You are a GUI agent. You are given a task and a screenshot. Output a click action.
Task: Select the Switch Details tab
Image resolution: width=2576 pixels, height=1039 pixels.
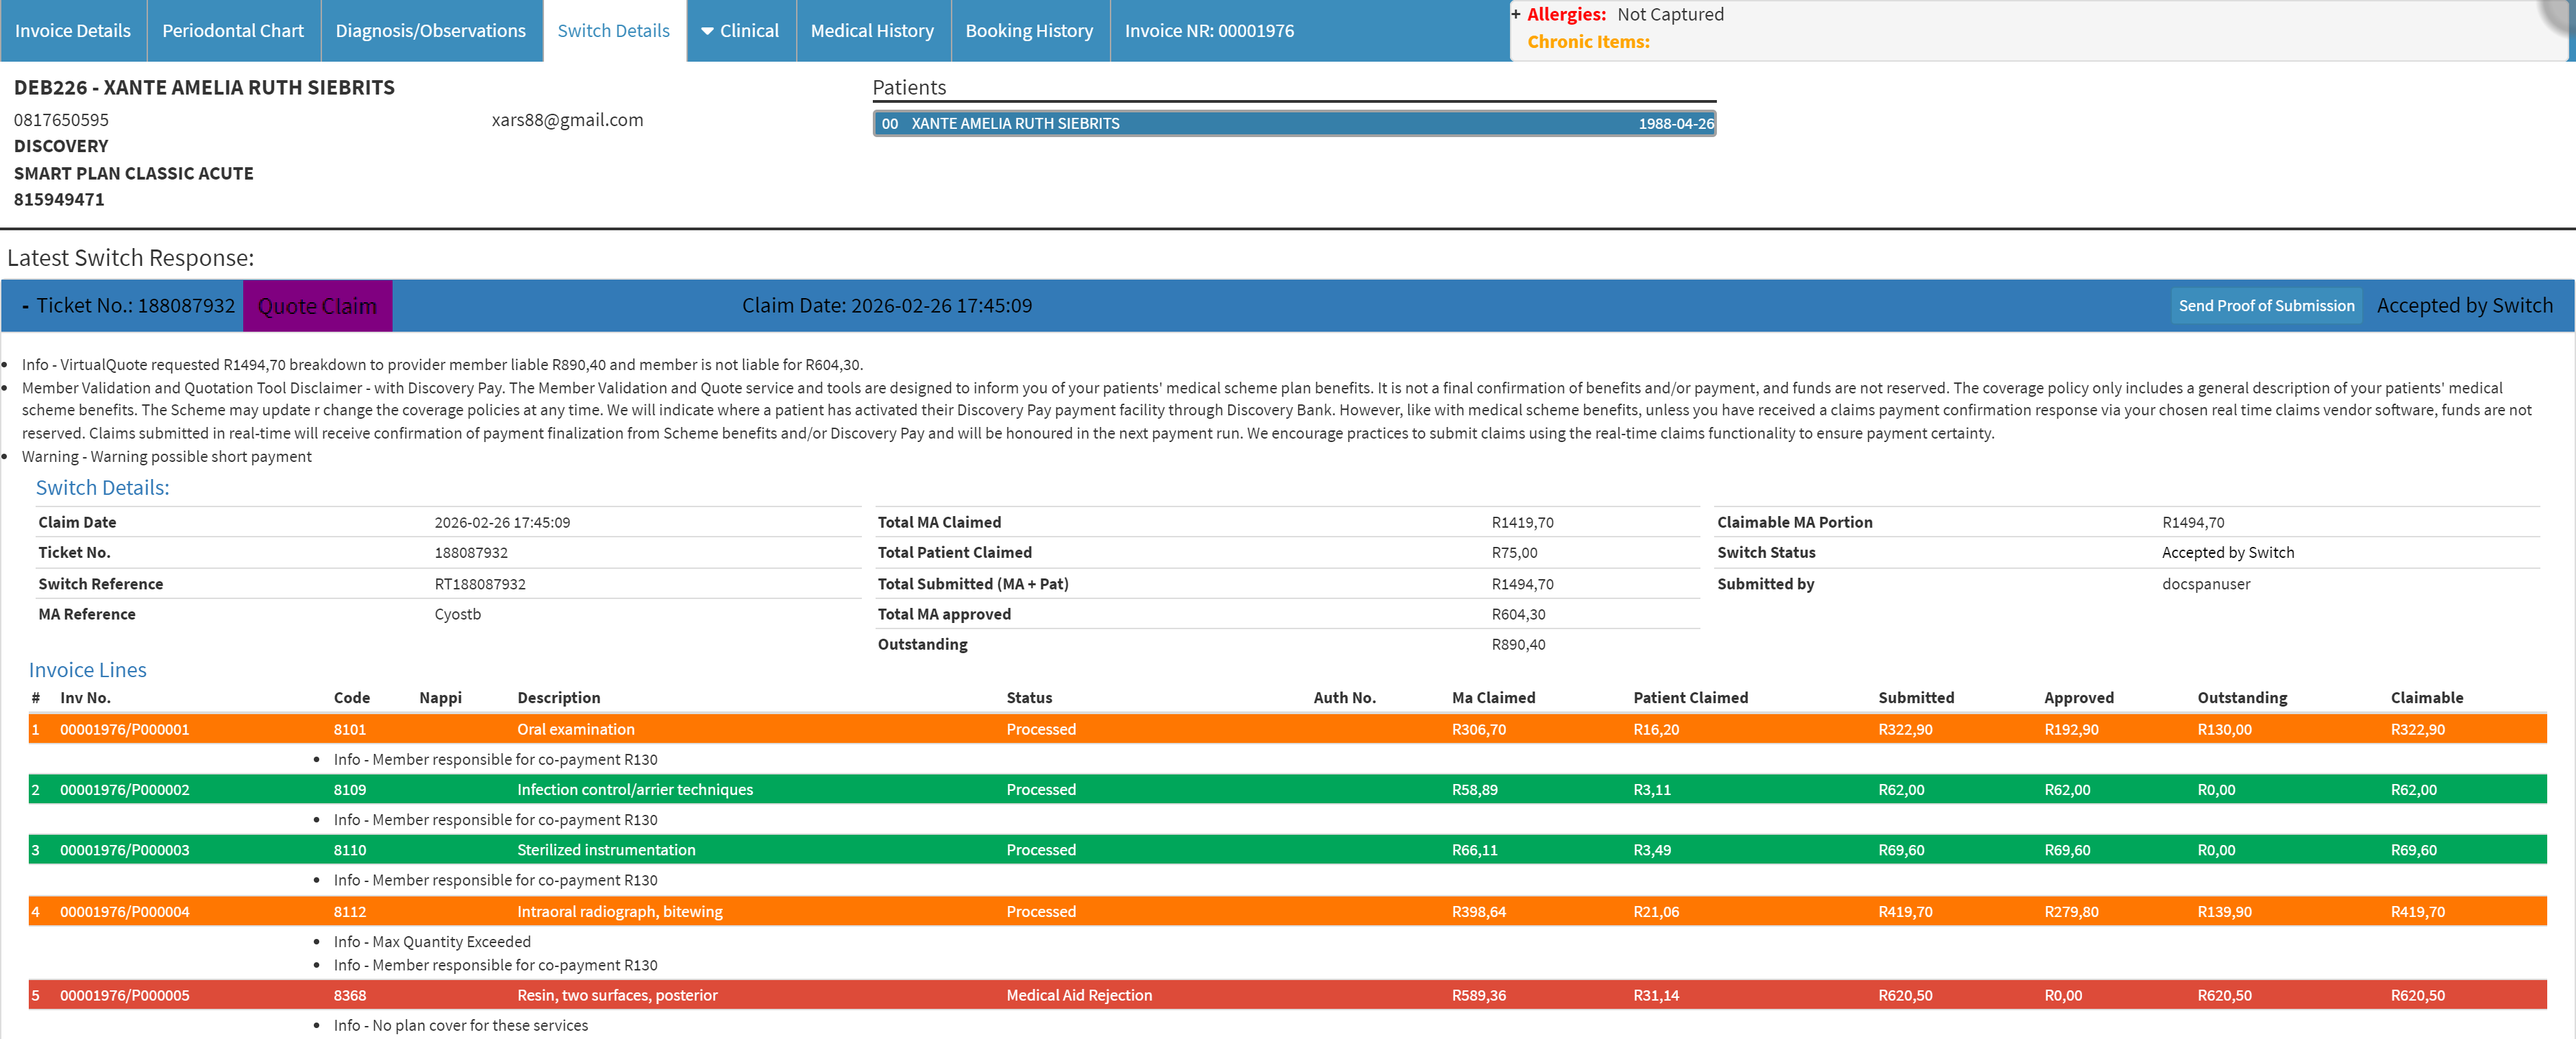(614, 31)
